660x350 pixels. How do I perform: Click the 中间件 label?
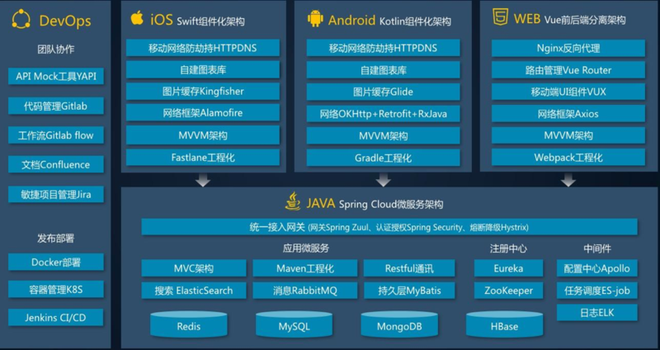tap(596, 248)
